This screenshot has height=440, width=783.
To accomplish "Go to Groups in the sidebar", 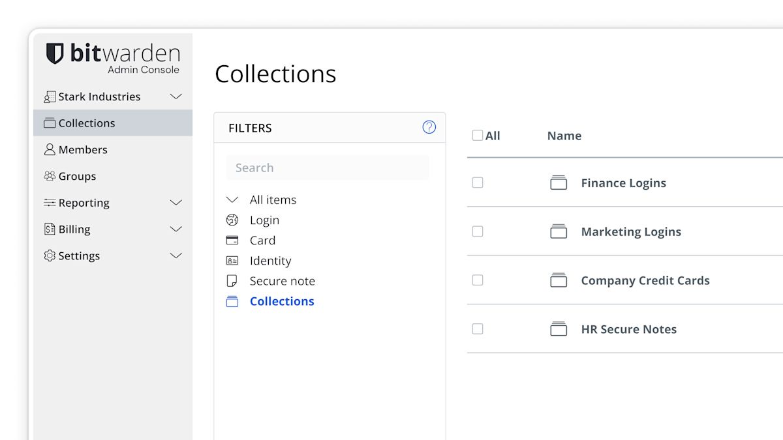I will (x=77, y=177).
